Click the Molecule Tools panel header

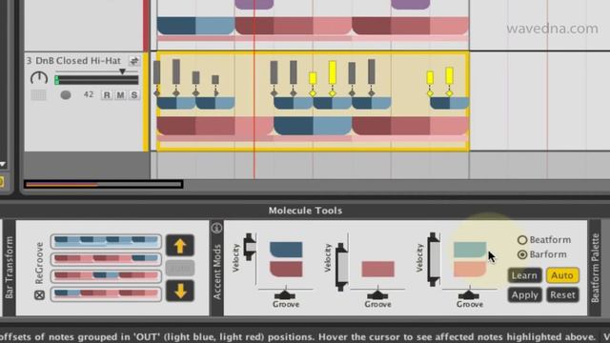(305, 211)
